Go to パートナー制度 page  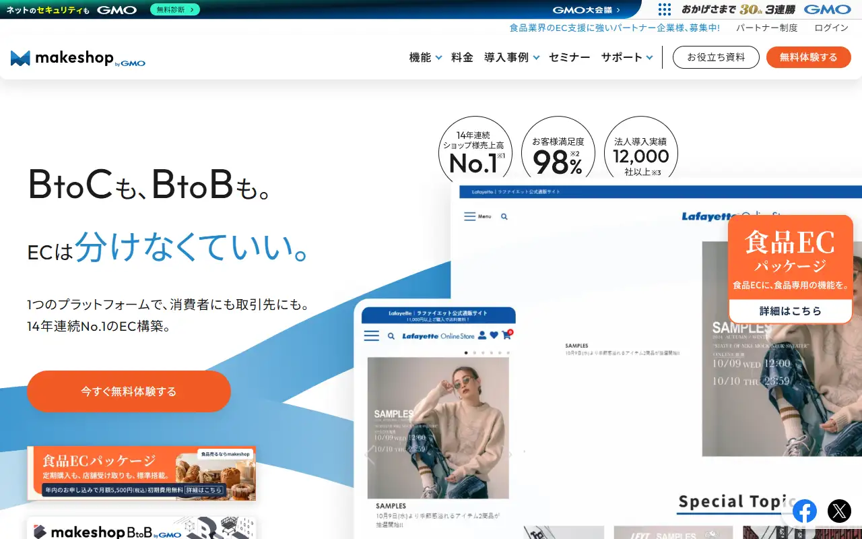point(766,28)
